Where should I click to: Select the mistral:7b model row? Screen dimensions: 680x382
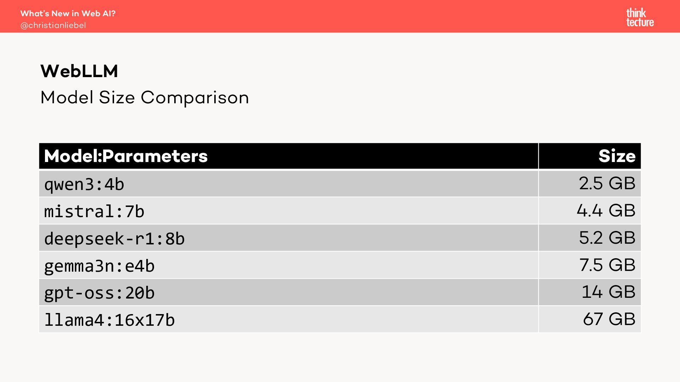point(94,211)
